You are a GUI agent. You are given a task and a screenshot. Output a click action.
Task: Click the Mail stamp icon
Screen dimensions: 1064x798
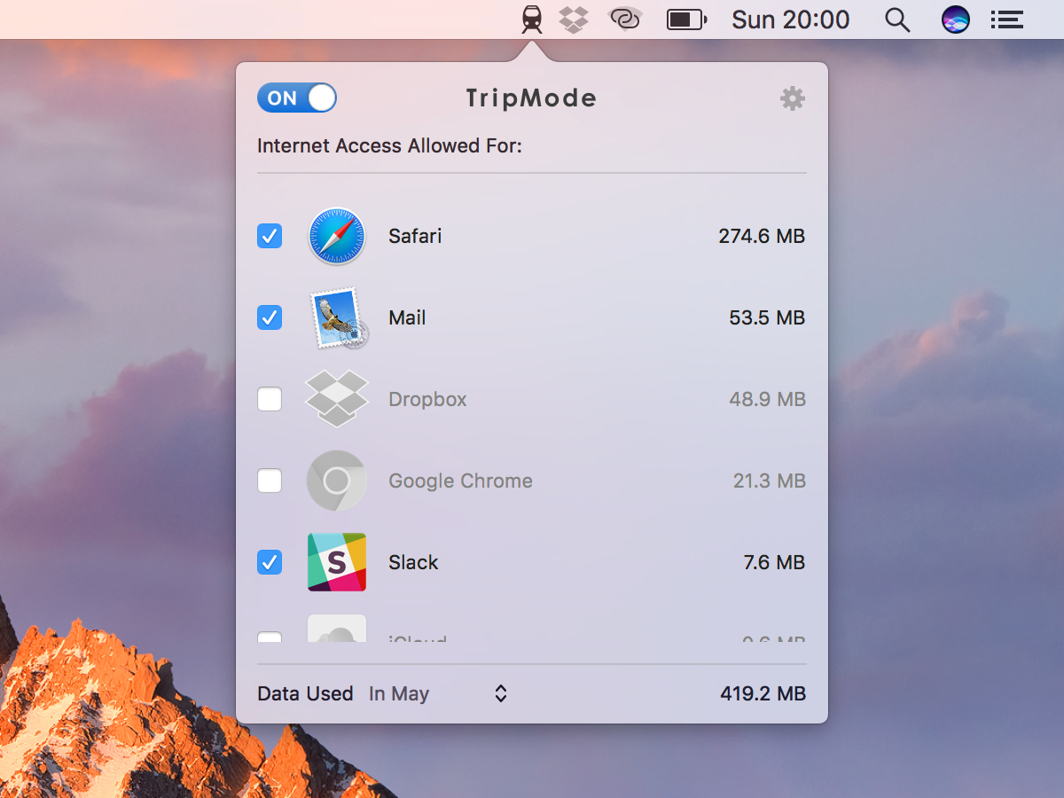(339, 317)
